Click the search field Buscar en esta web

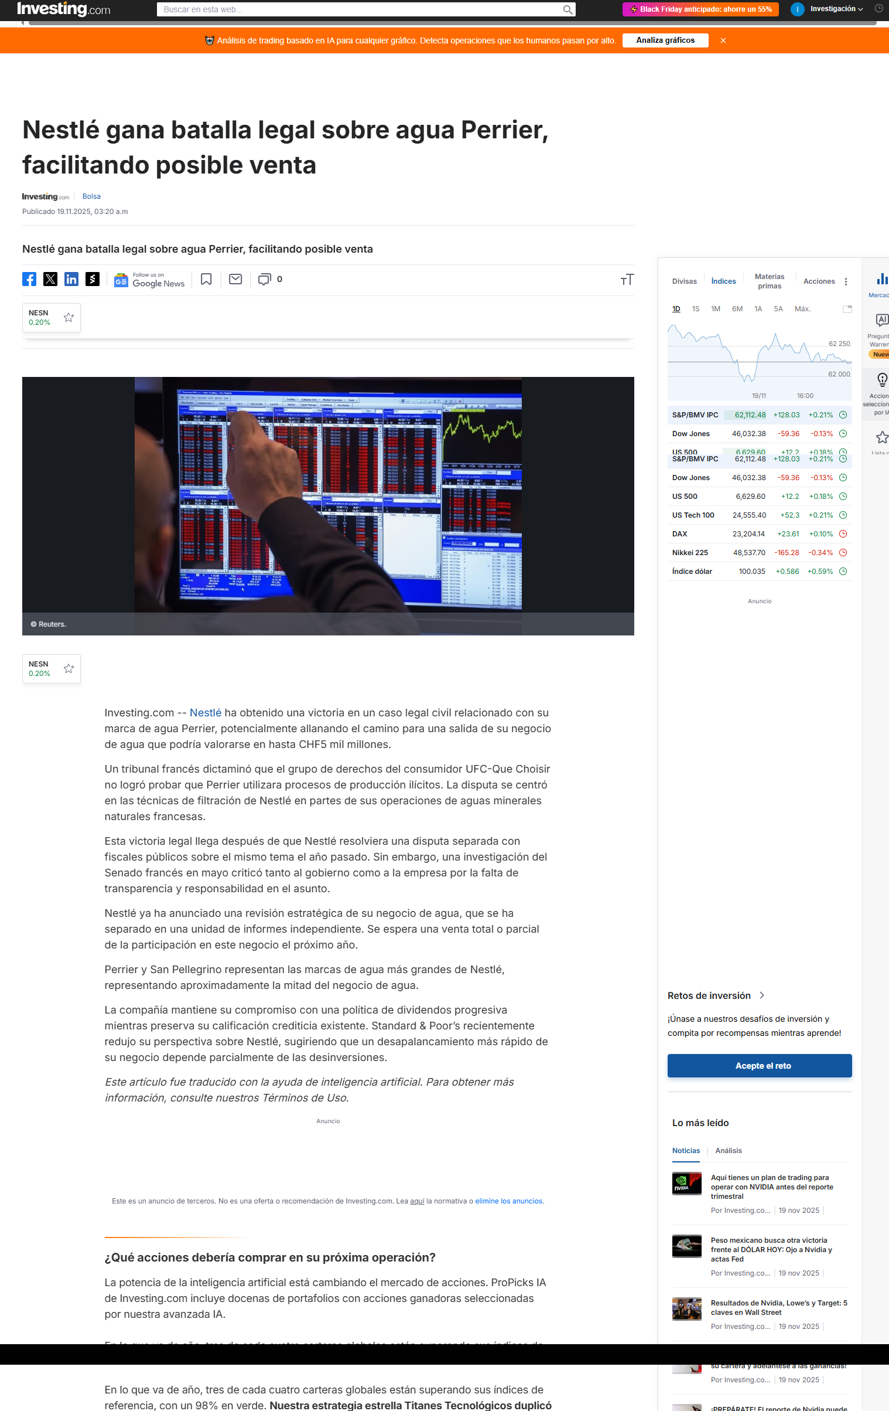coord(360,9)
